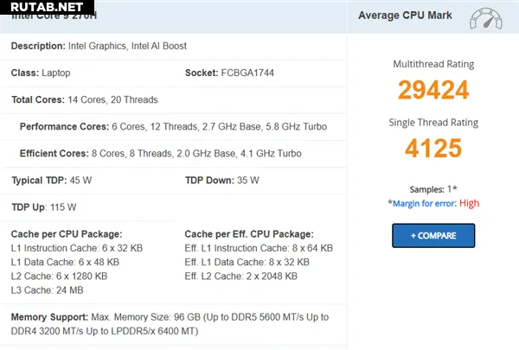
Task: Click the Class Laptop field
Action: pos(41,73)
